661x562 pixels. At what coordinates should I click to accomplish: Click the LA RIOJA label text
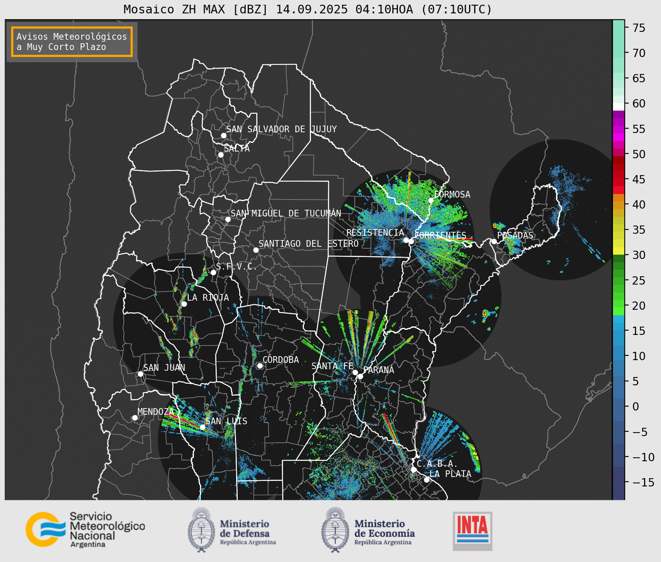click(208, 298)
